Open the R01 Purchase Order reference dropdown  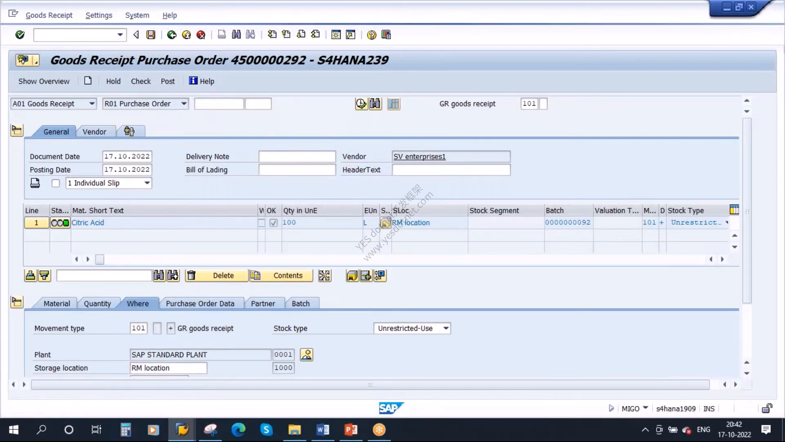coord(184,104)
